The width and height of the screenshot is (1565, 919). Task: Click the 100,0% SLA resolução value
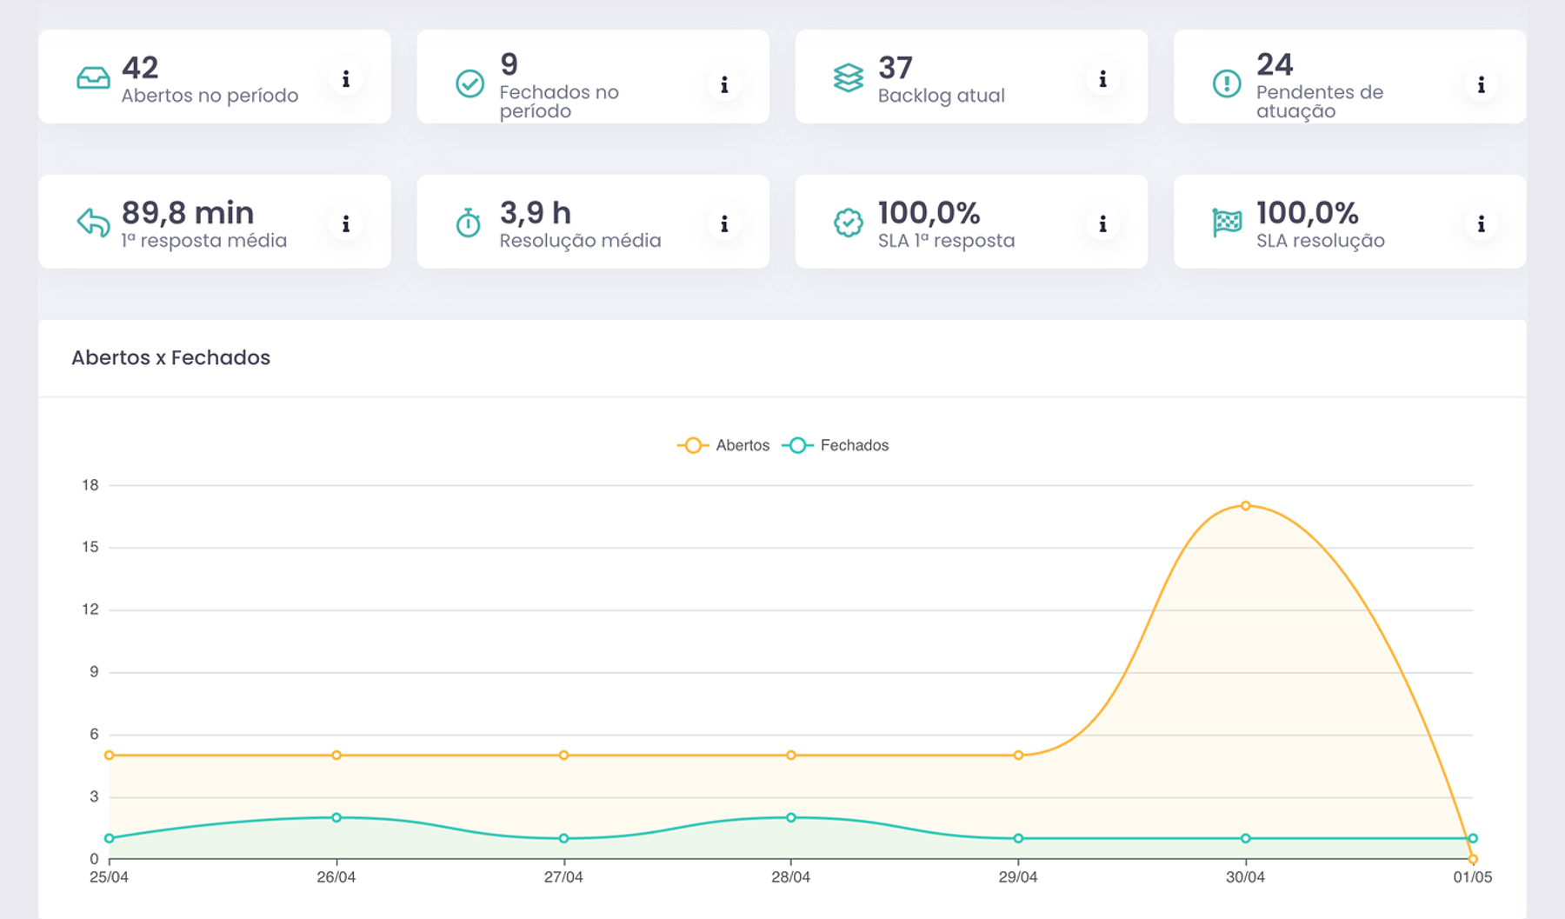click(x=1307, y=213)
